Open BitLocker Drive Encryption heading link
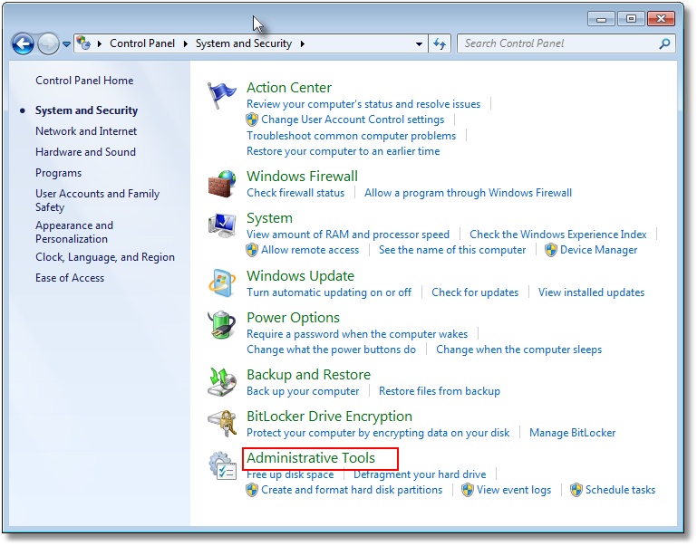This screenshot has width=697, height=546. tap(329, 417)
